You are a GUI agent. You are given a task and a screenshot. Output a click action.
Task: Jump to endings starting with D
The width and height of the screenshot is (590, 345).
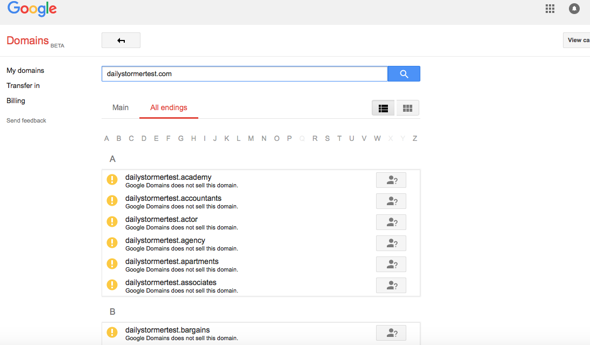pos(144,139)
